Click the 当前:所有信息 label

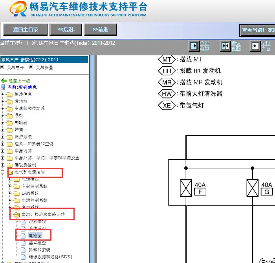22,87
